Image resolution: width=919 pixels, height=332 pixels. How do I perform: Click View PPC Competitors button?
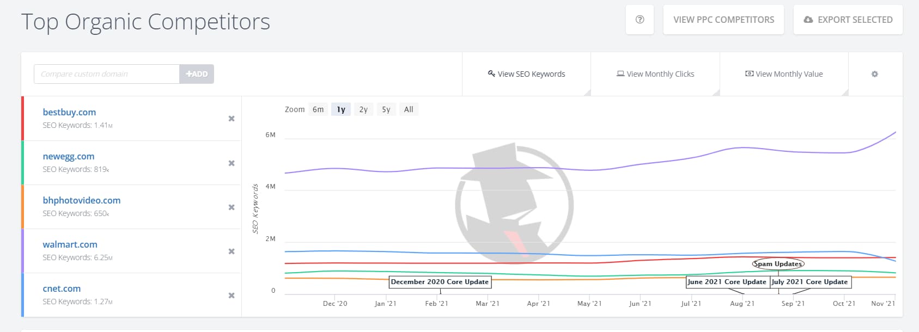coord(723,20)
